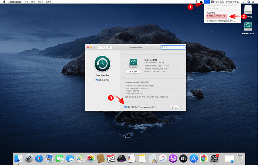The image size is (258, 165).
Task: Click the 디스크 선택... button
Action: [133, 72]
